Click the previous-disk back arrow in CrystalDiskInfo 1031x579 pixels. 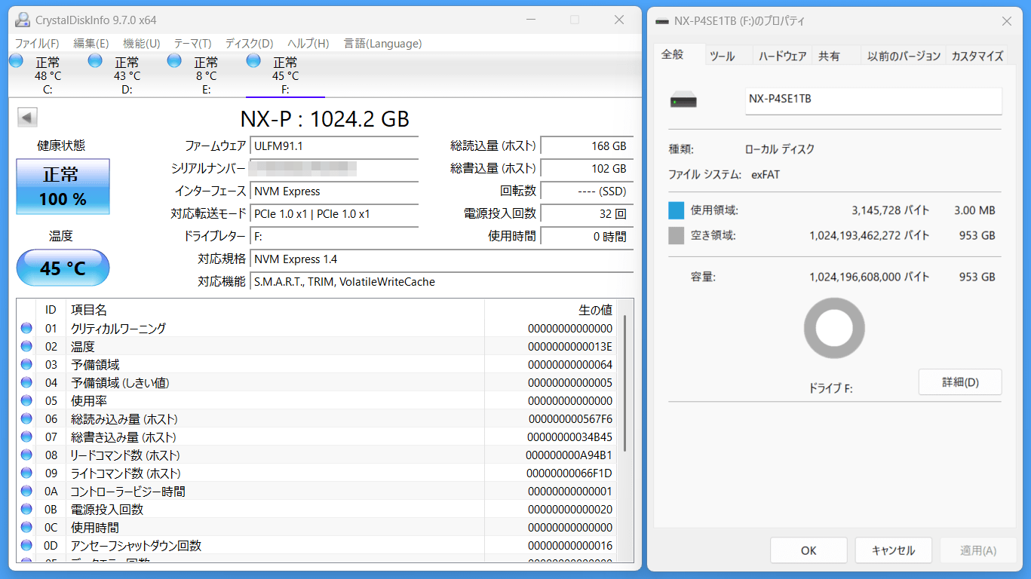click(28, 117)
